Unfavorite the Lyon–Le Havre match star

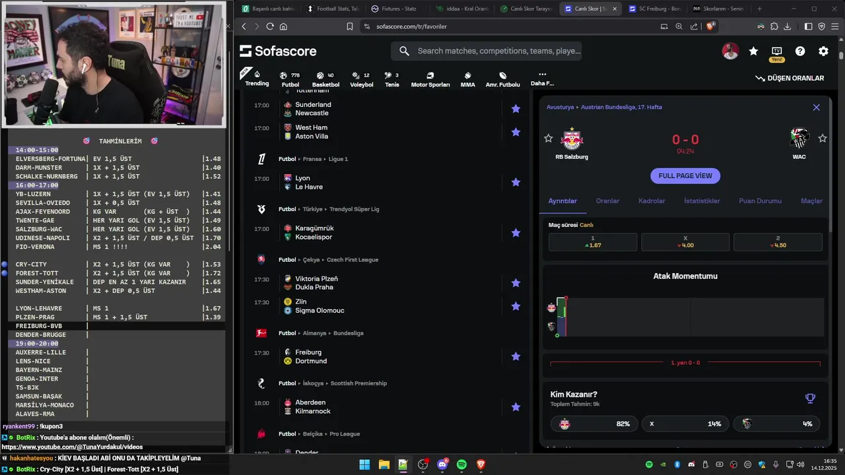[x=516, y=182]
